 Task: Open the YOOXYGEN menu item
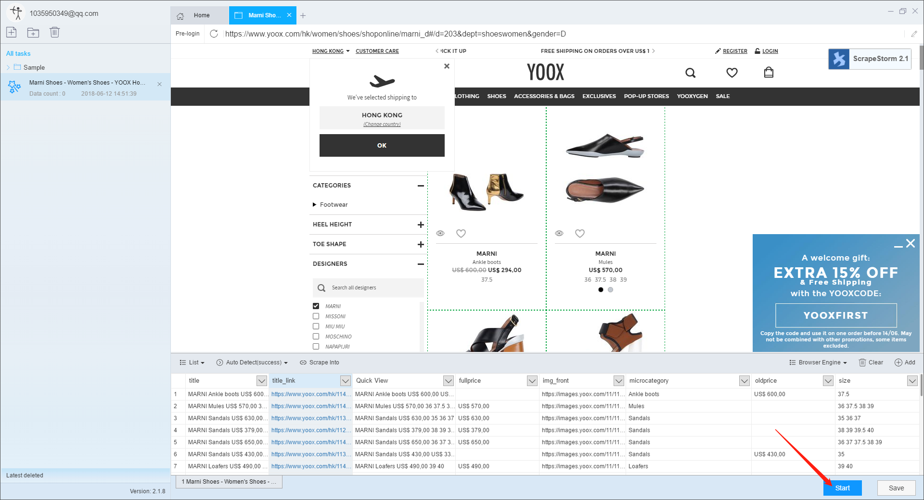692,96
